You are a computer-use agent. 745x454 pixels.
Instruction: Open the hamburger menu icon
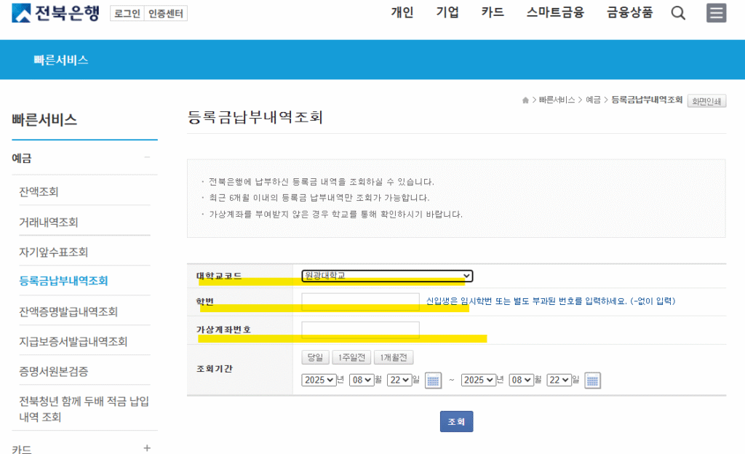click(x=717, y=13)
